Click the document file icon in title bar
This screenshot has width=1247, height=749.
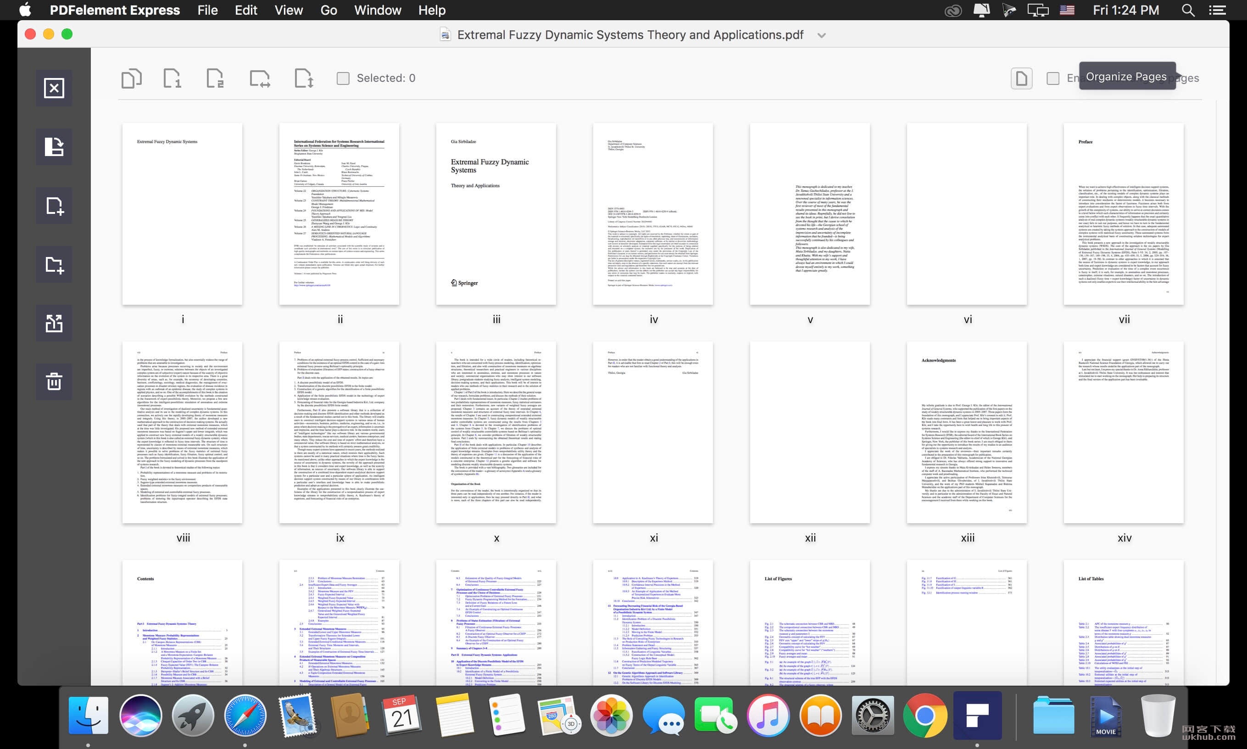(x=445, y=34)
